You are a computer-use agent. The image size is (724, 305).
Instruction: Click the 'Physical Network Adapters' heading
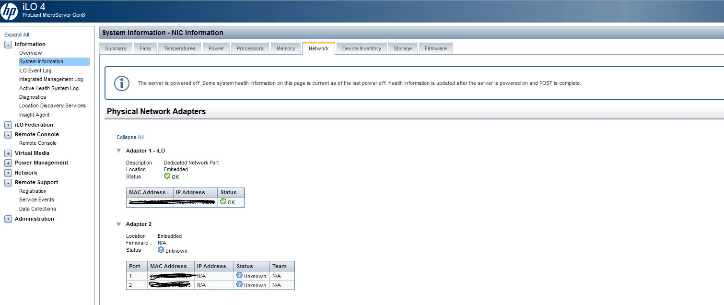coord(156,111)
